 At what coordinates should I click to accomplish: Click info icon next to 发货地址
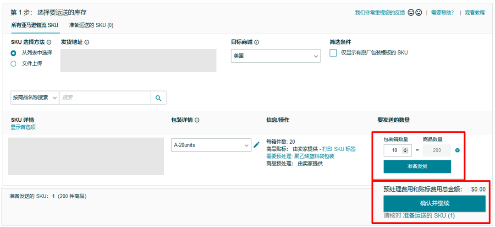click(87, 42)
